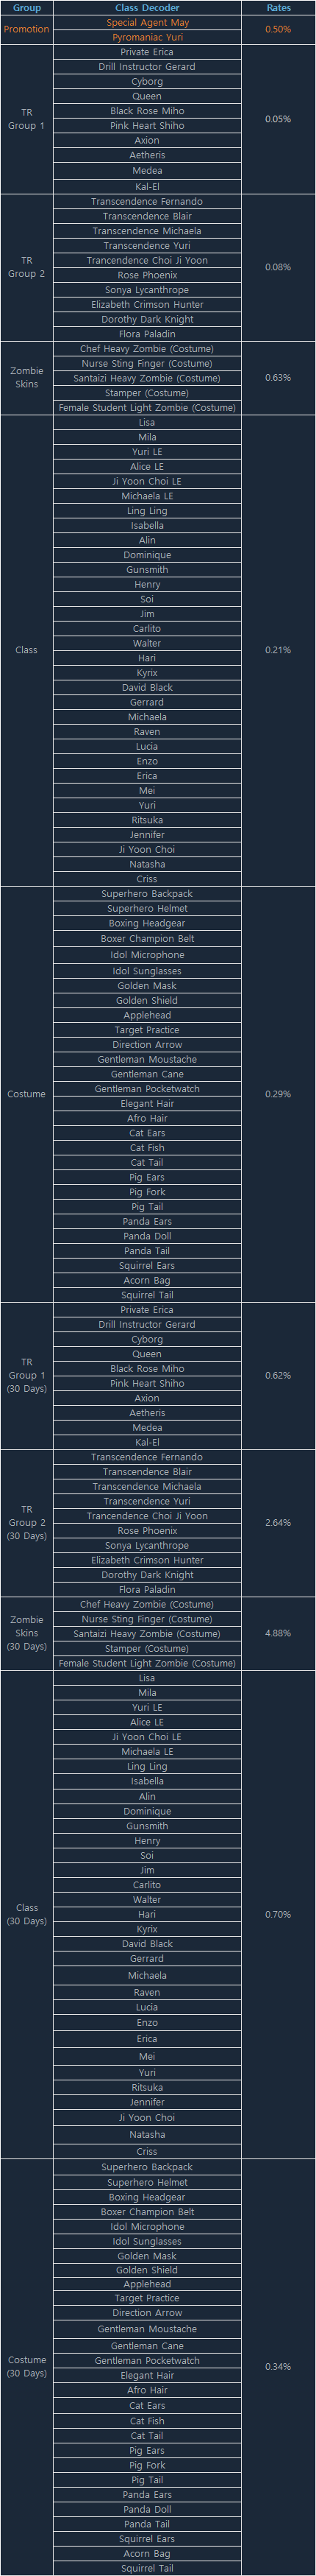Click the 0.21% class rate
Screen dimensions: 316x2576
(278, 650)
